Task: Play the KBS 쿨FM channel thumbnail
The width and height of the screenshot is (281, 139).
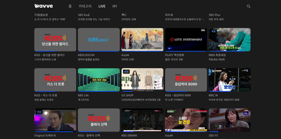Action: (x=99, y=40)
